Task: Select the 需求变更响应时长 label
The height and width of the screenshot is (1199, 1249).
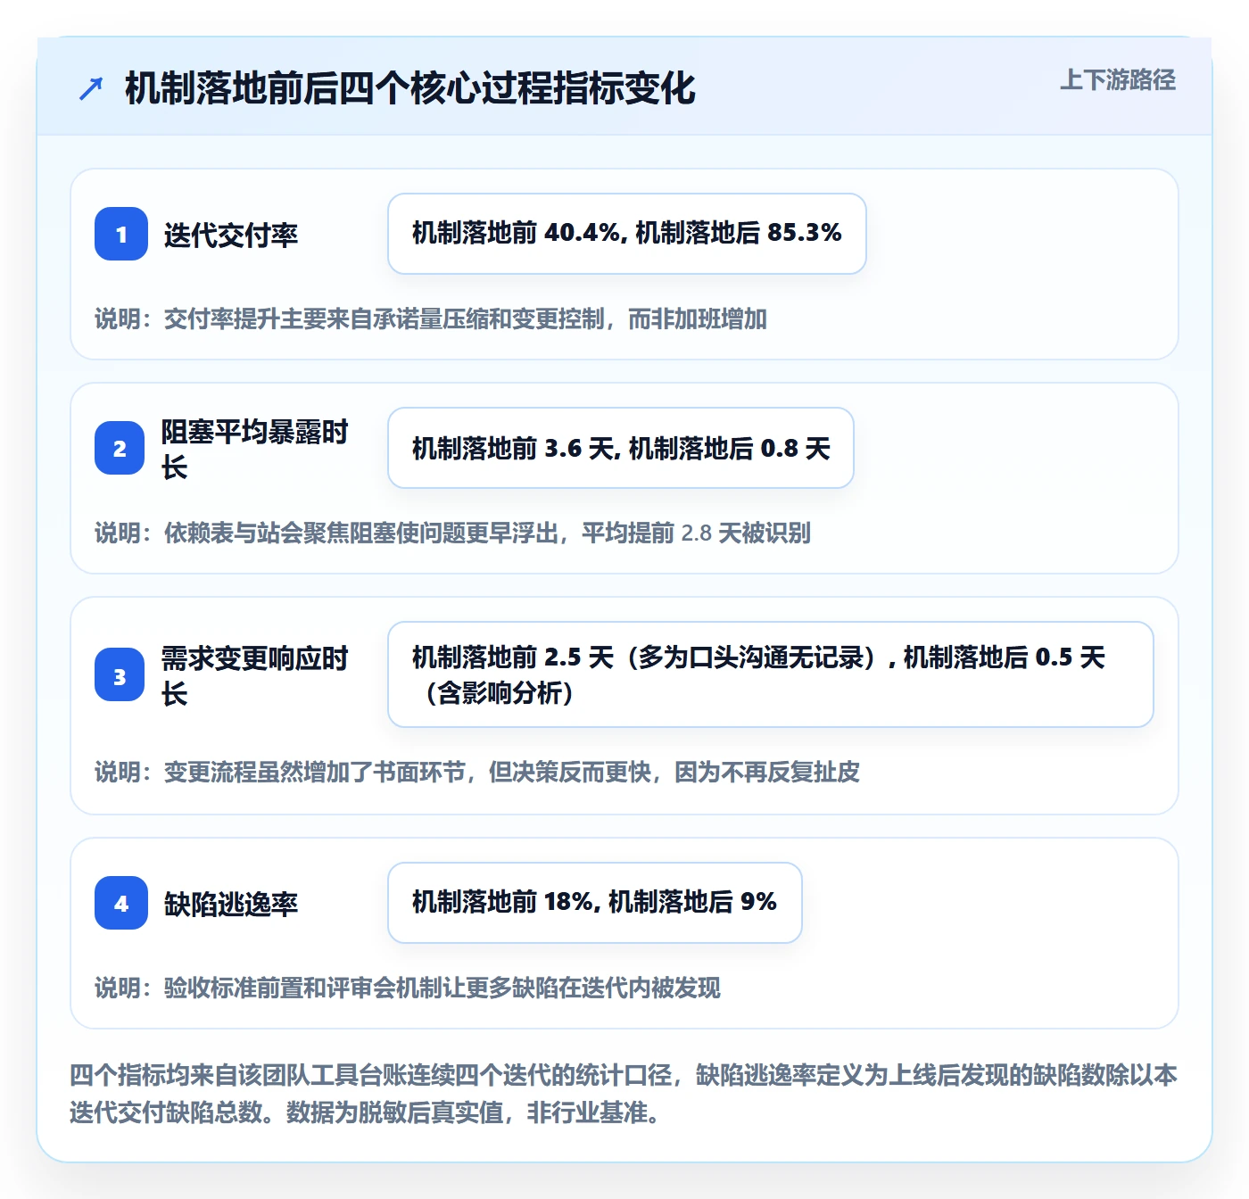Action: click(254, 675)
